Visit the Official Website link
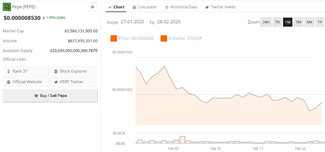Image resolution: width=325 pixels, height=152 pixels. click(26, 82)
